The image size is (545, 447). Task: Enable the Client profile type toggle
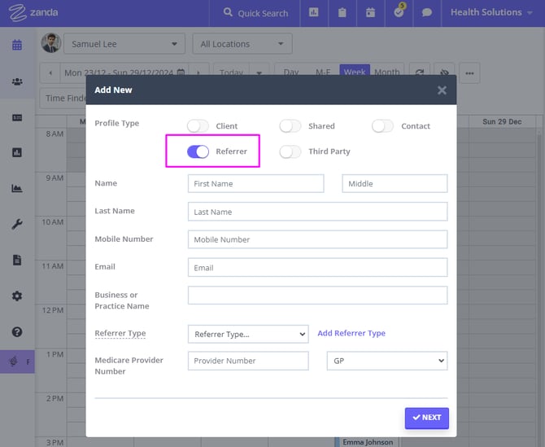(198, 126)
